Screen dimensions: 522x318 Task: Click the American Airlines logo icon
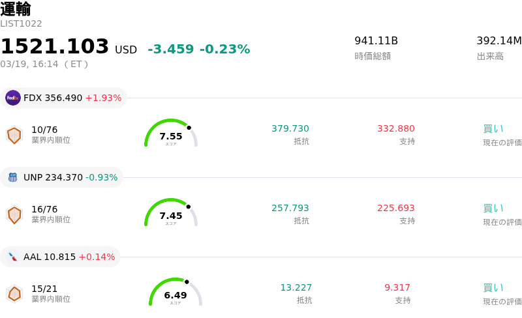pyautogui.click(x=13, y=257)
